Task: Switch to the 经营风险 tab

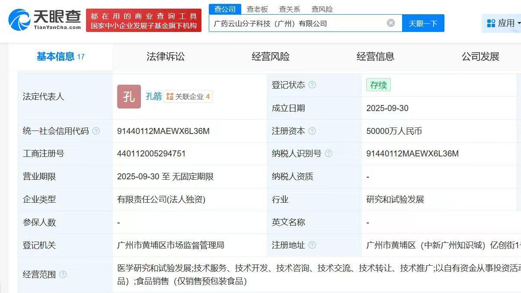Action: pos(271,57)
